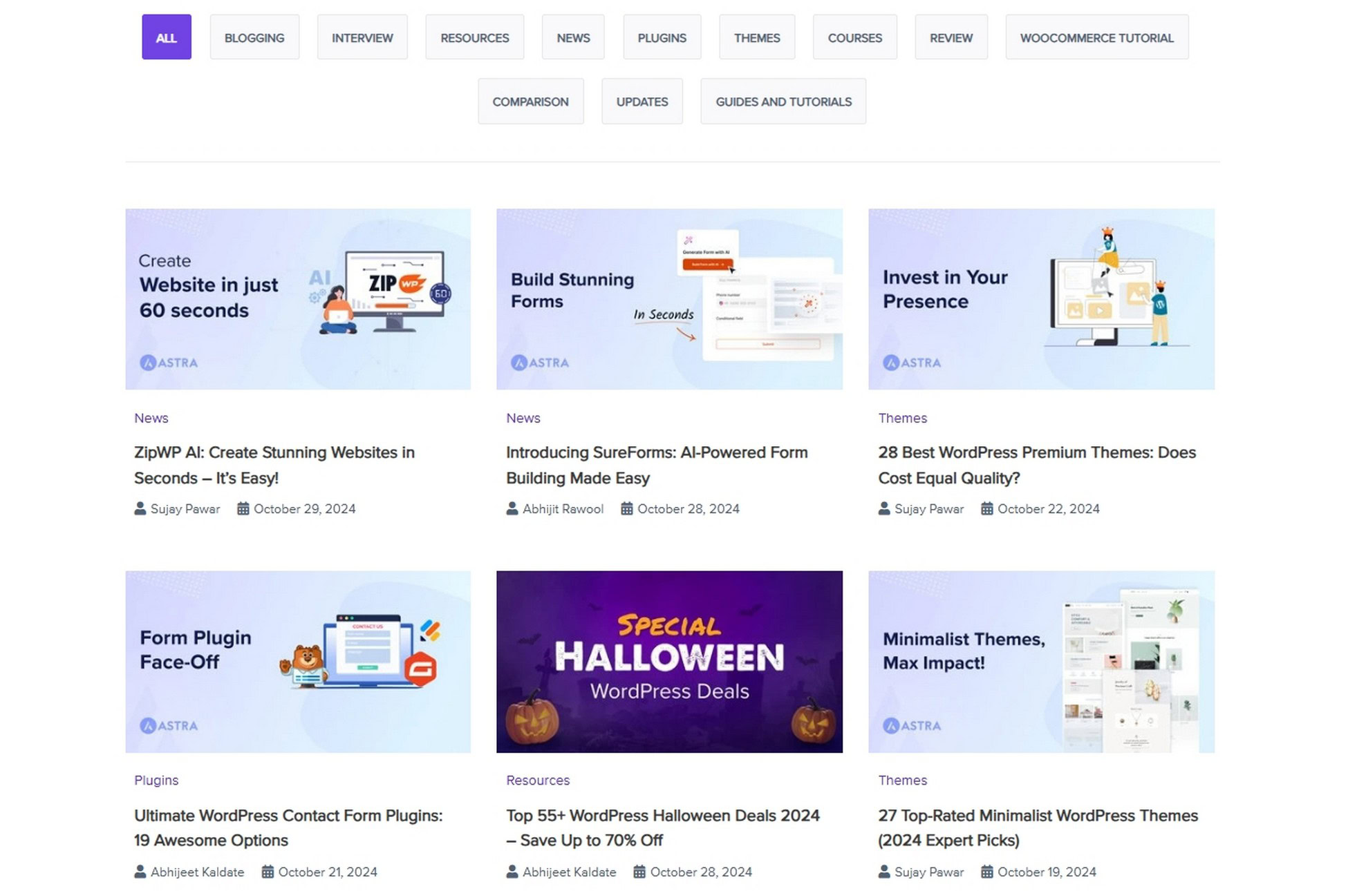Open the INTERVIEW category filter
The image size is (1348, 891).
point(362,37)
